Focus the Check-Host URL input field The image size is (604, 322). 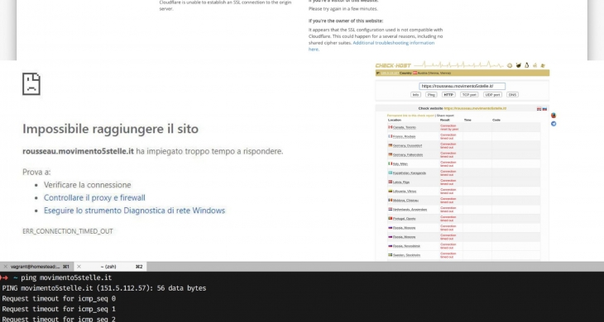coord(462,86)
